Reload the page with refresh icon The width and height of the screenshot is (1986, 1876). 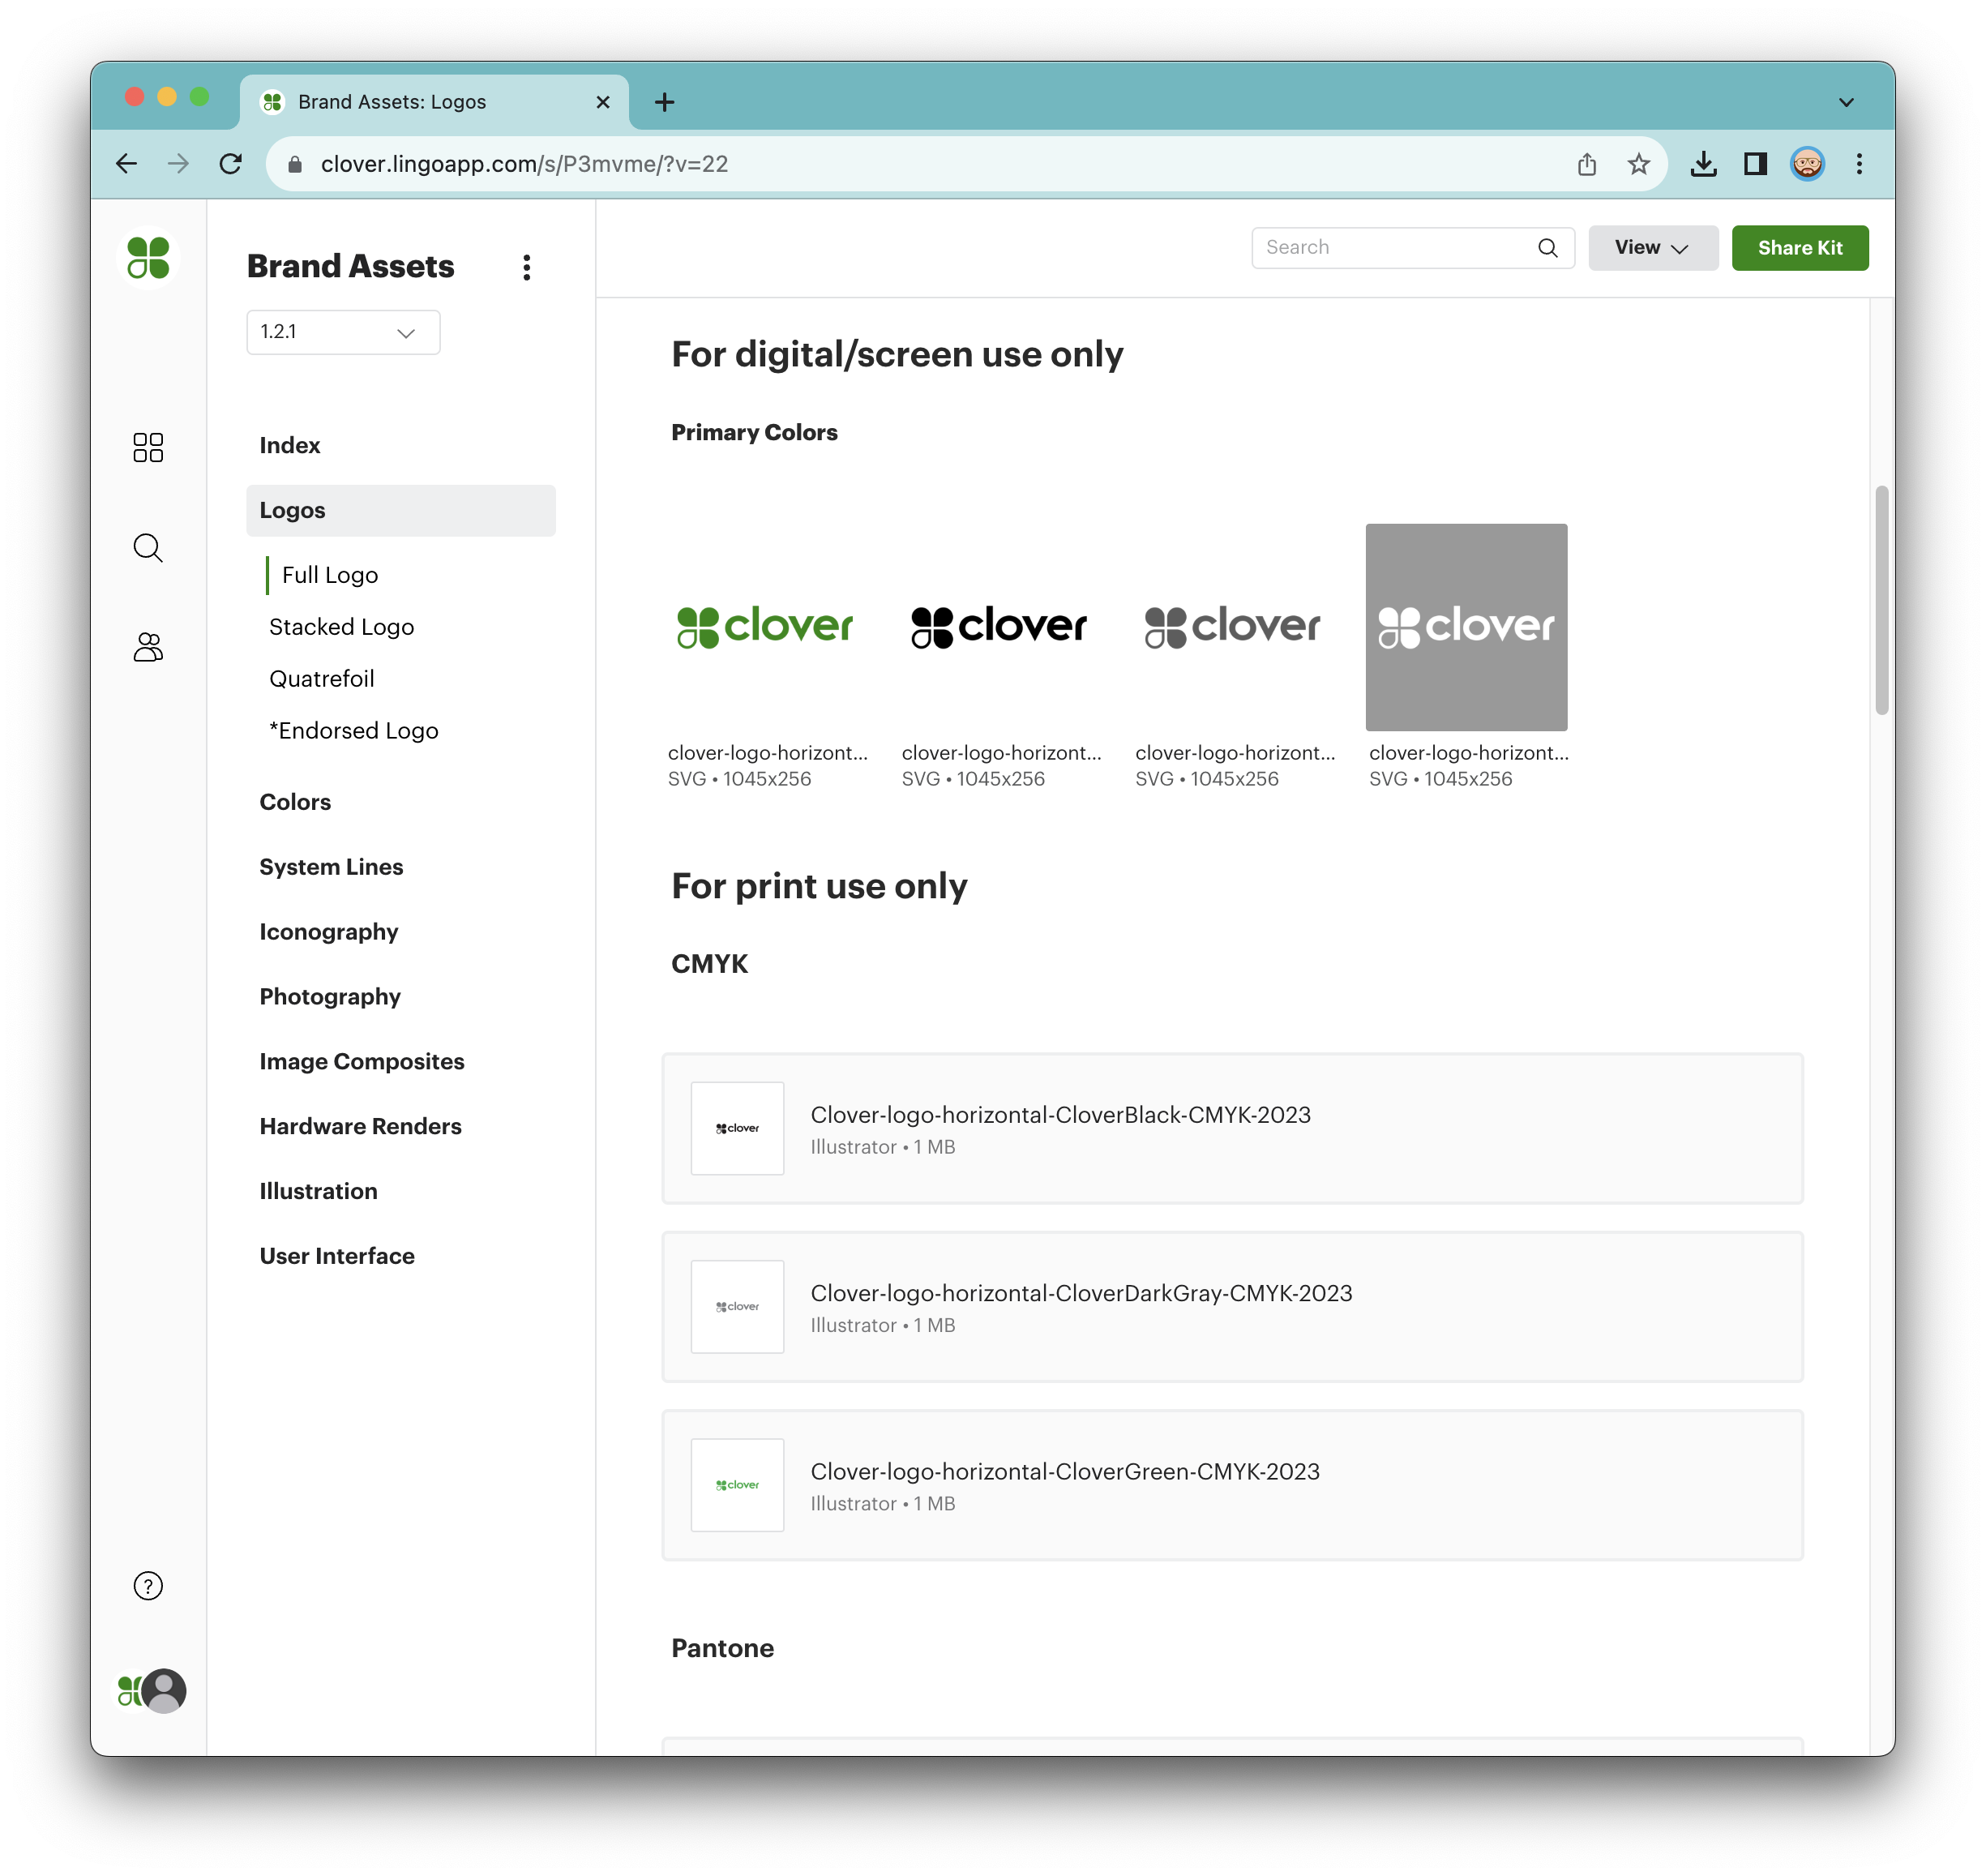(231, 164)
